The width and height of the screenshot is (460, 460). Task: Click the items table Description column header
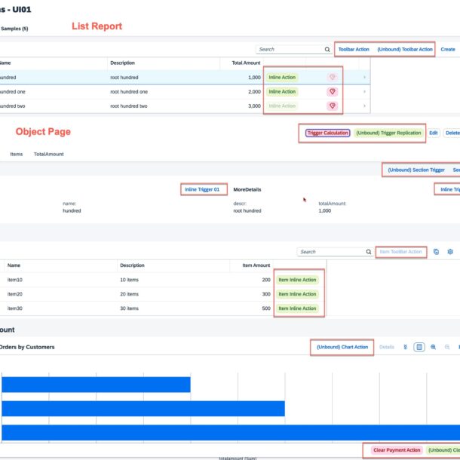pos(132,265)
